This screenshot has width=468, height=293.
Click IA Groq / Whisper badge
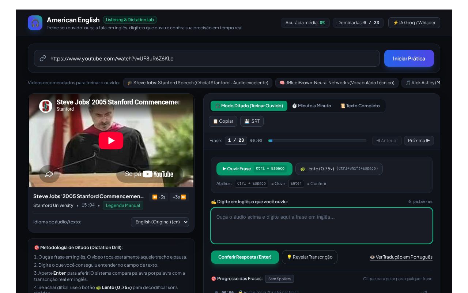tap(414, 23)
